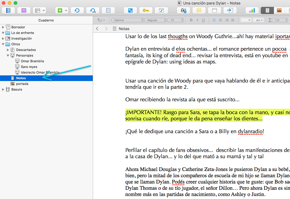Add a comment with yellow bubble icon
Image resolution: width=290 pixels, height=199 pixels.
tap(199, 10)
